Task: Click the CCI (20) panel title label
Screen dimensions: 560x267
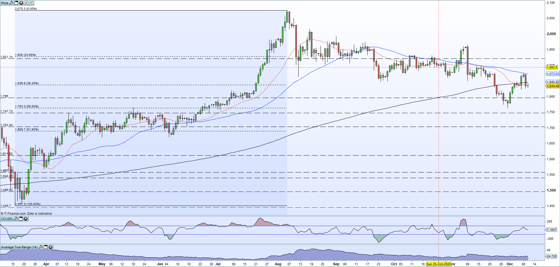Action: pyautogui.click(x=7, y=219)
